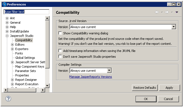Screen dimensions: 184x108
Task: Maximize the Preferences window
Action: point(174,4)
